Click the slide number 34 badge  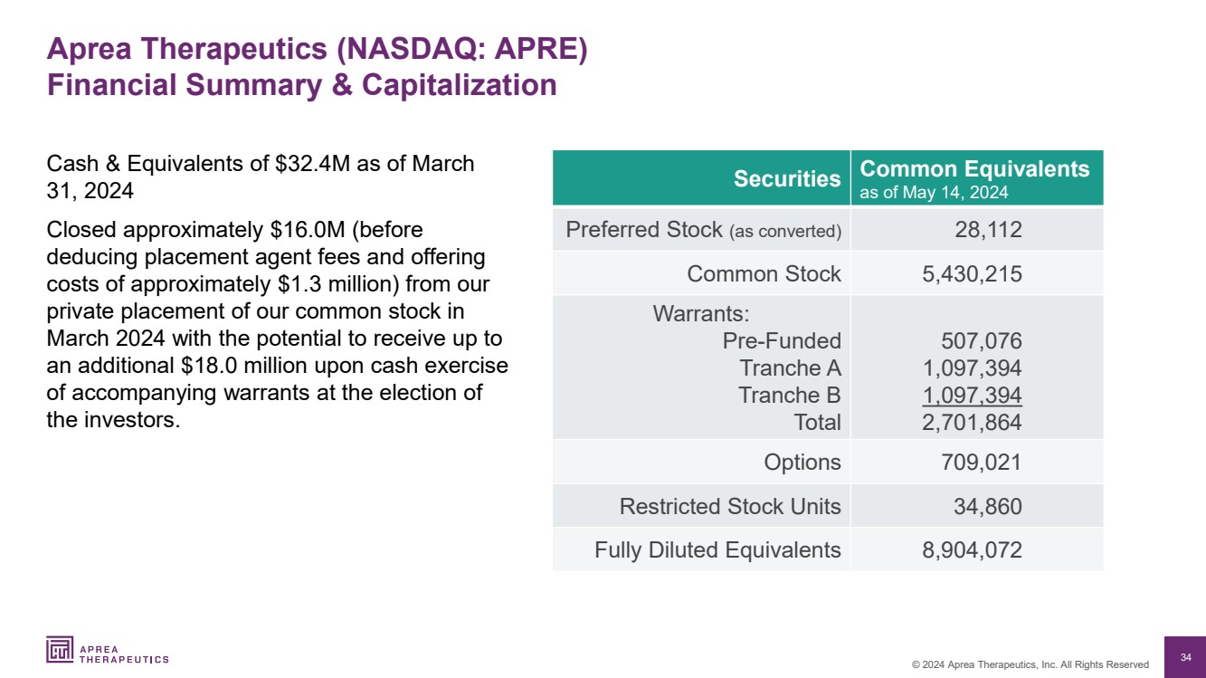click(x=1185, y=656)
